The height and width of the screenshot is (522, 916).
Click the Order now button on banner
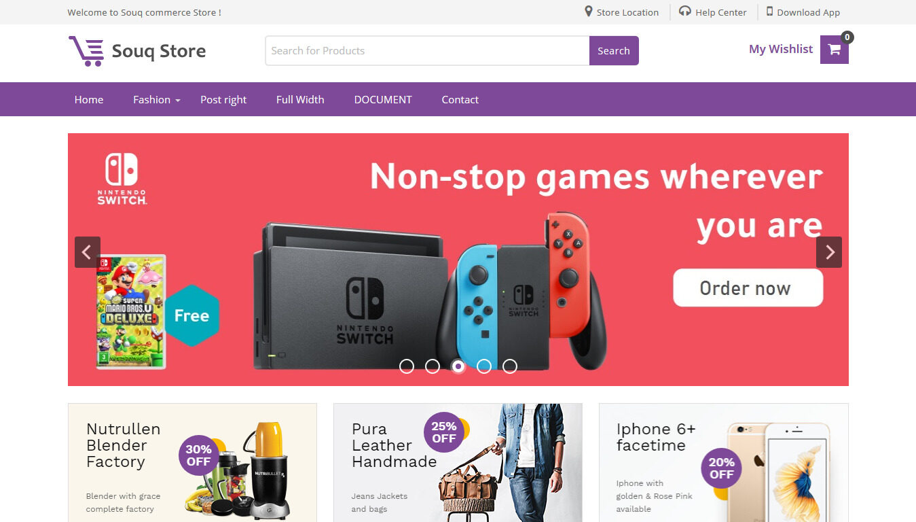coord(748,288)
